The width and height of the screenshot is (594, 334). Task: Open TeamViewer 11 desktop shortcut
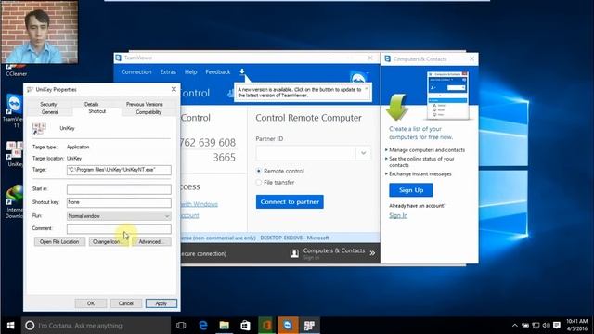pos(14,109)
